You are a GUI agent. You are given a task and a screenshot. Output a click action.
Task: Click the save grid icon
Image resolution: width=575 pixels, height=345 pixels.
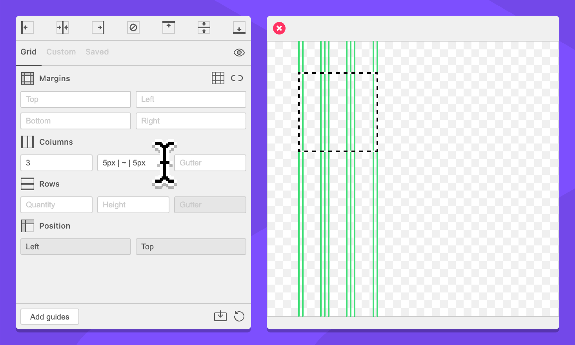click(220, 316)
